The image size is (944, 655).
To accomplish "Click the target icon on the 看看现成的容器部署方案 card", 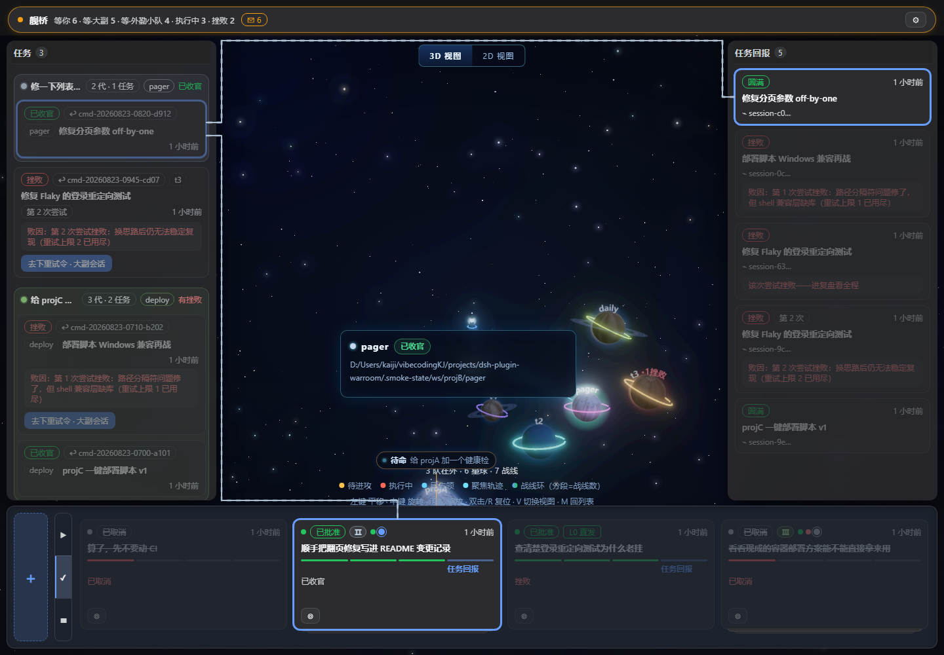I will point(737,616).
